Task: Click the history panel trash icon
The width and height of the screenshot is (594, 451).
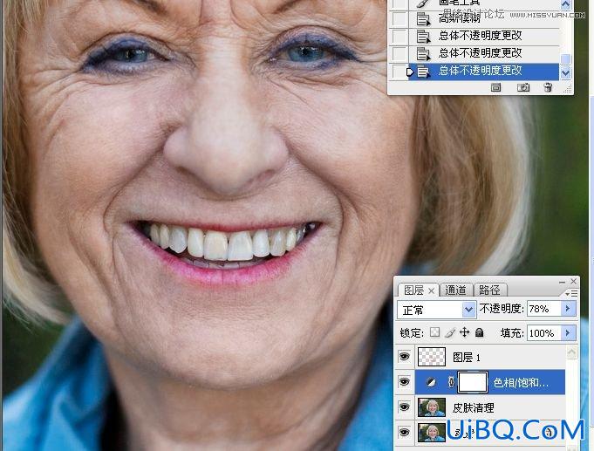Action: coord(548,87)
